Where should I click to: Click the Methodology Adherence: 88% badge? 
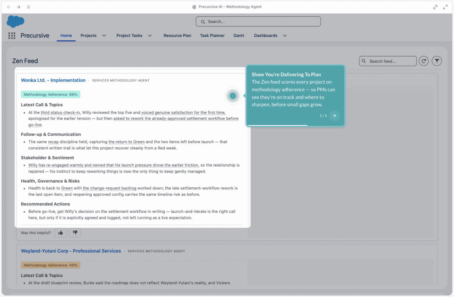[51, 94]
